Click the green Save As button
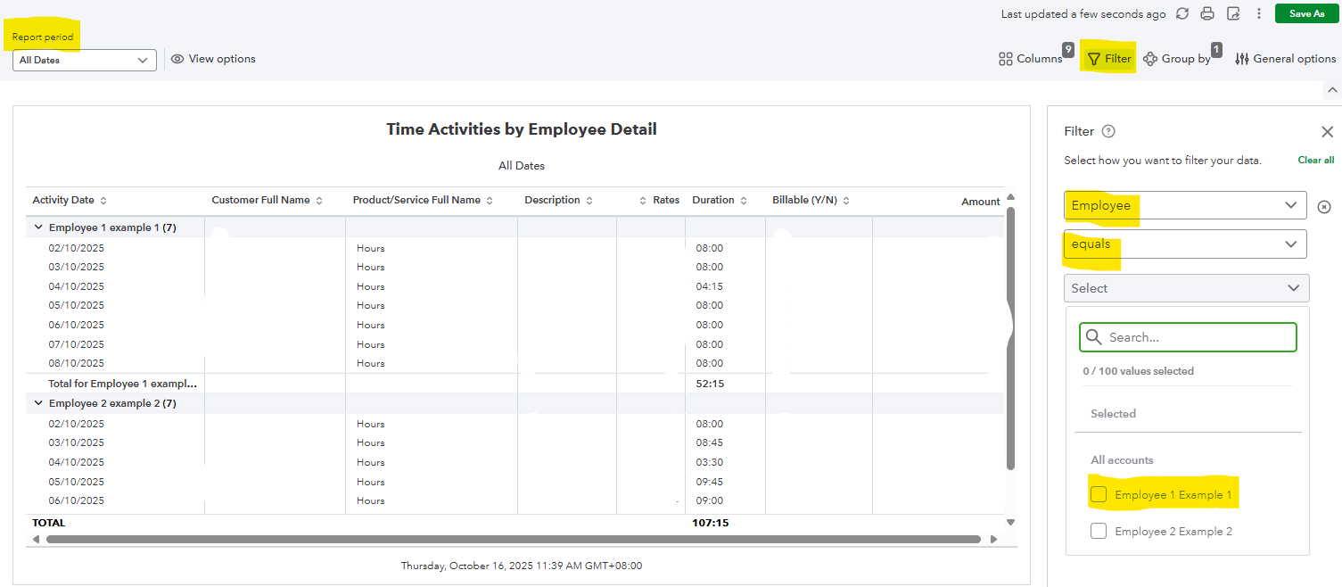 pyautogui.click(x=1306, y=13)
